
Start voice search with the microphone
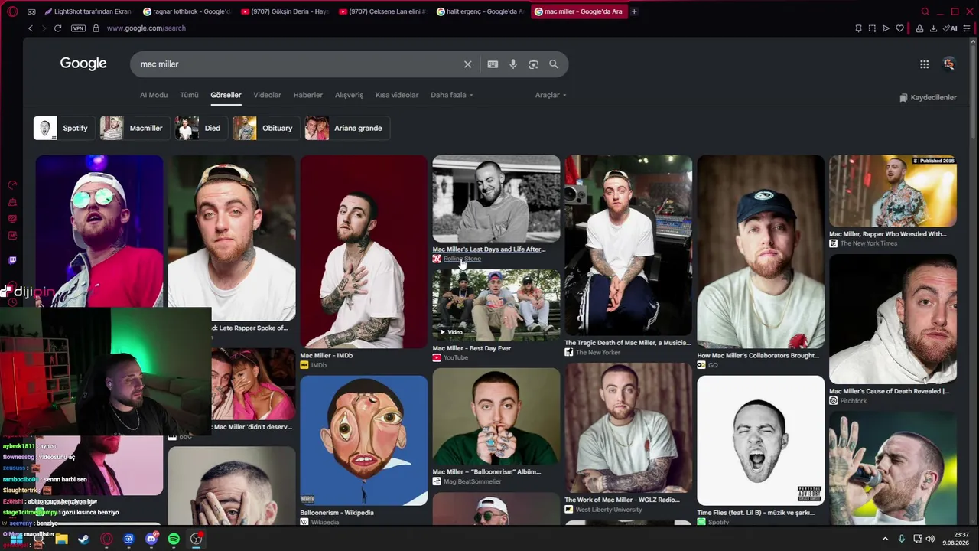513,64
